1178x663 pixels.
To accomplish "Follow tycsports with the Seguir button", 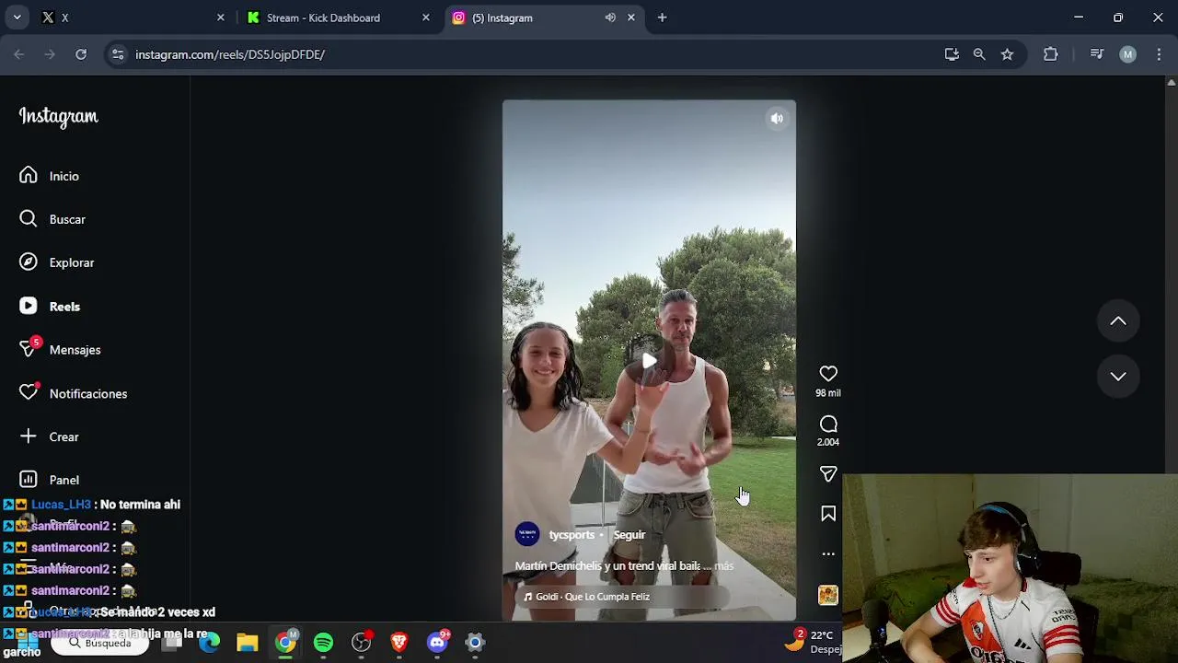I will coord(629,535).
